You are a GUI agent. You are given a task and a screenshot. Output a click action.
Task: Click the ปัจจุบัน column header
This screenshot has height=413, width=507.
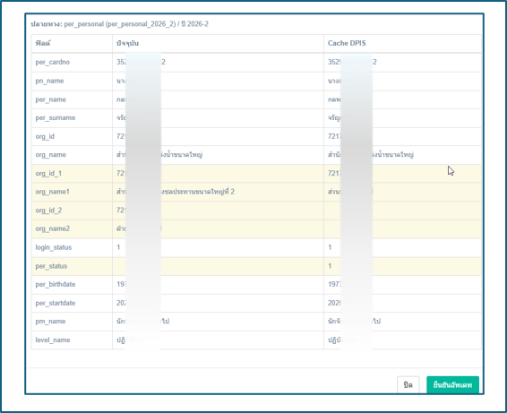coord(127,43)
